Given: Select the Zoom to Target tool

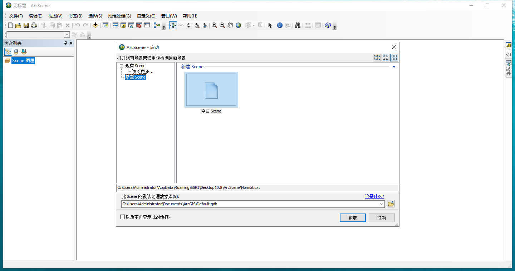Looking at the screenshot, I should 197,25.
